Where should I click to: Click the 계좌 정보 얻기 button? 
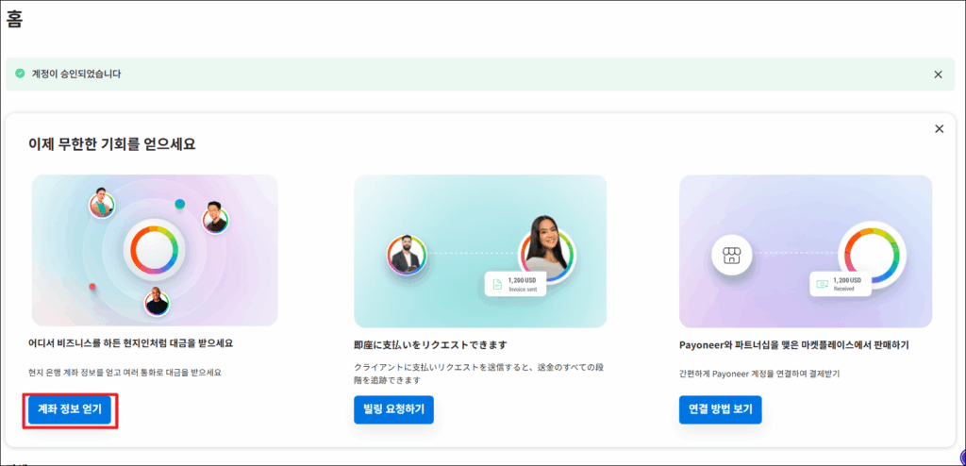tap(70, 409)
